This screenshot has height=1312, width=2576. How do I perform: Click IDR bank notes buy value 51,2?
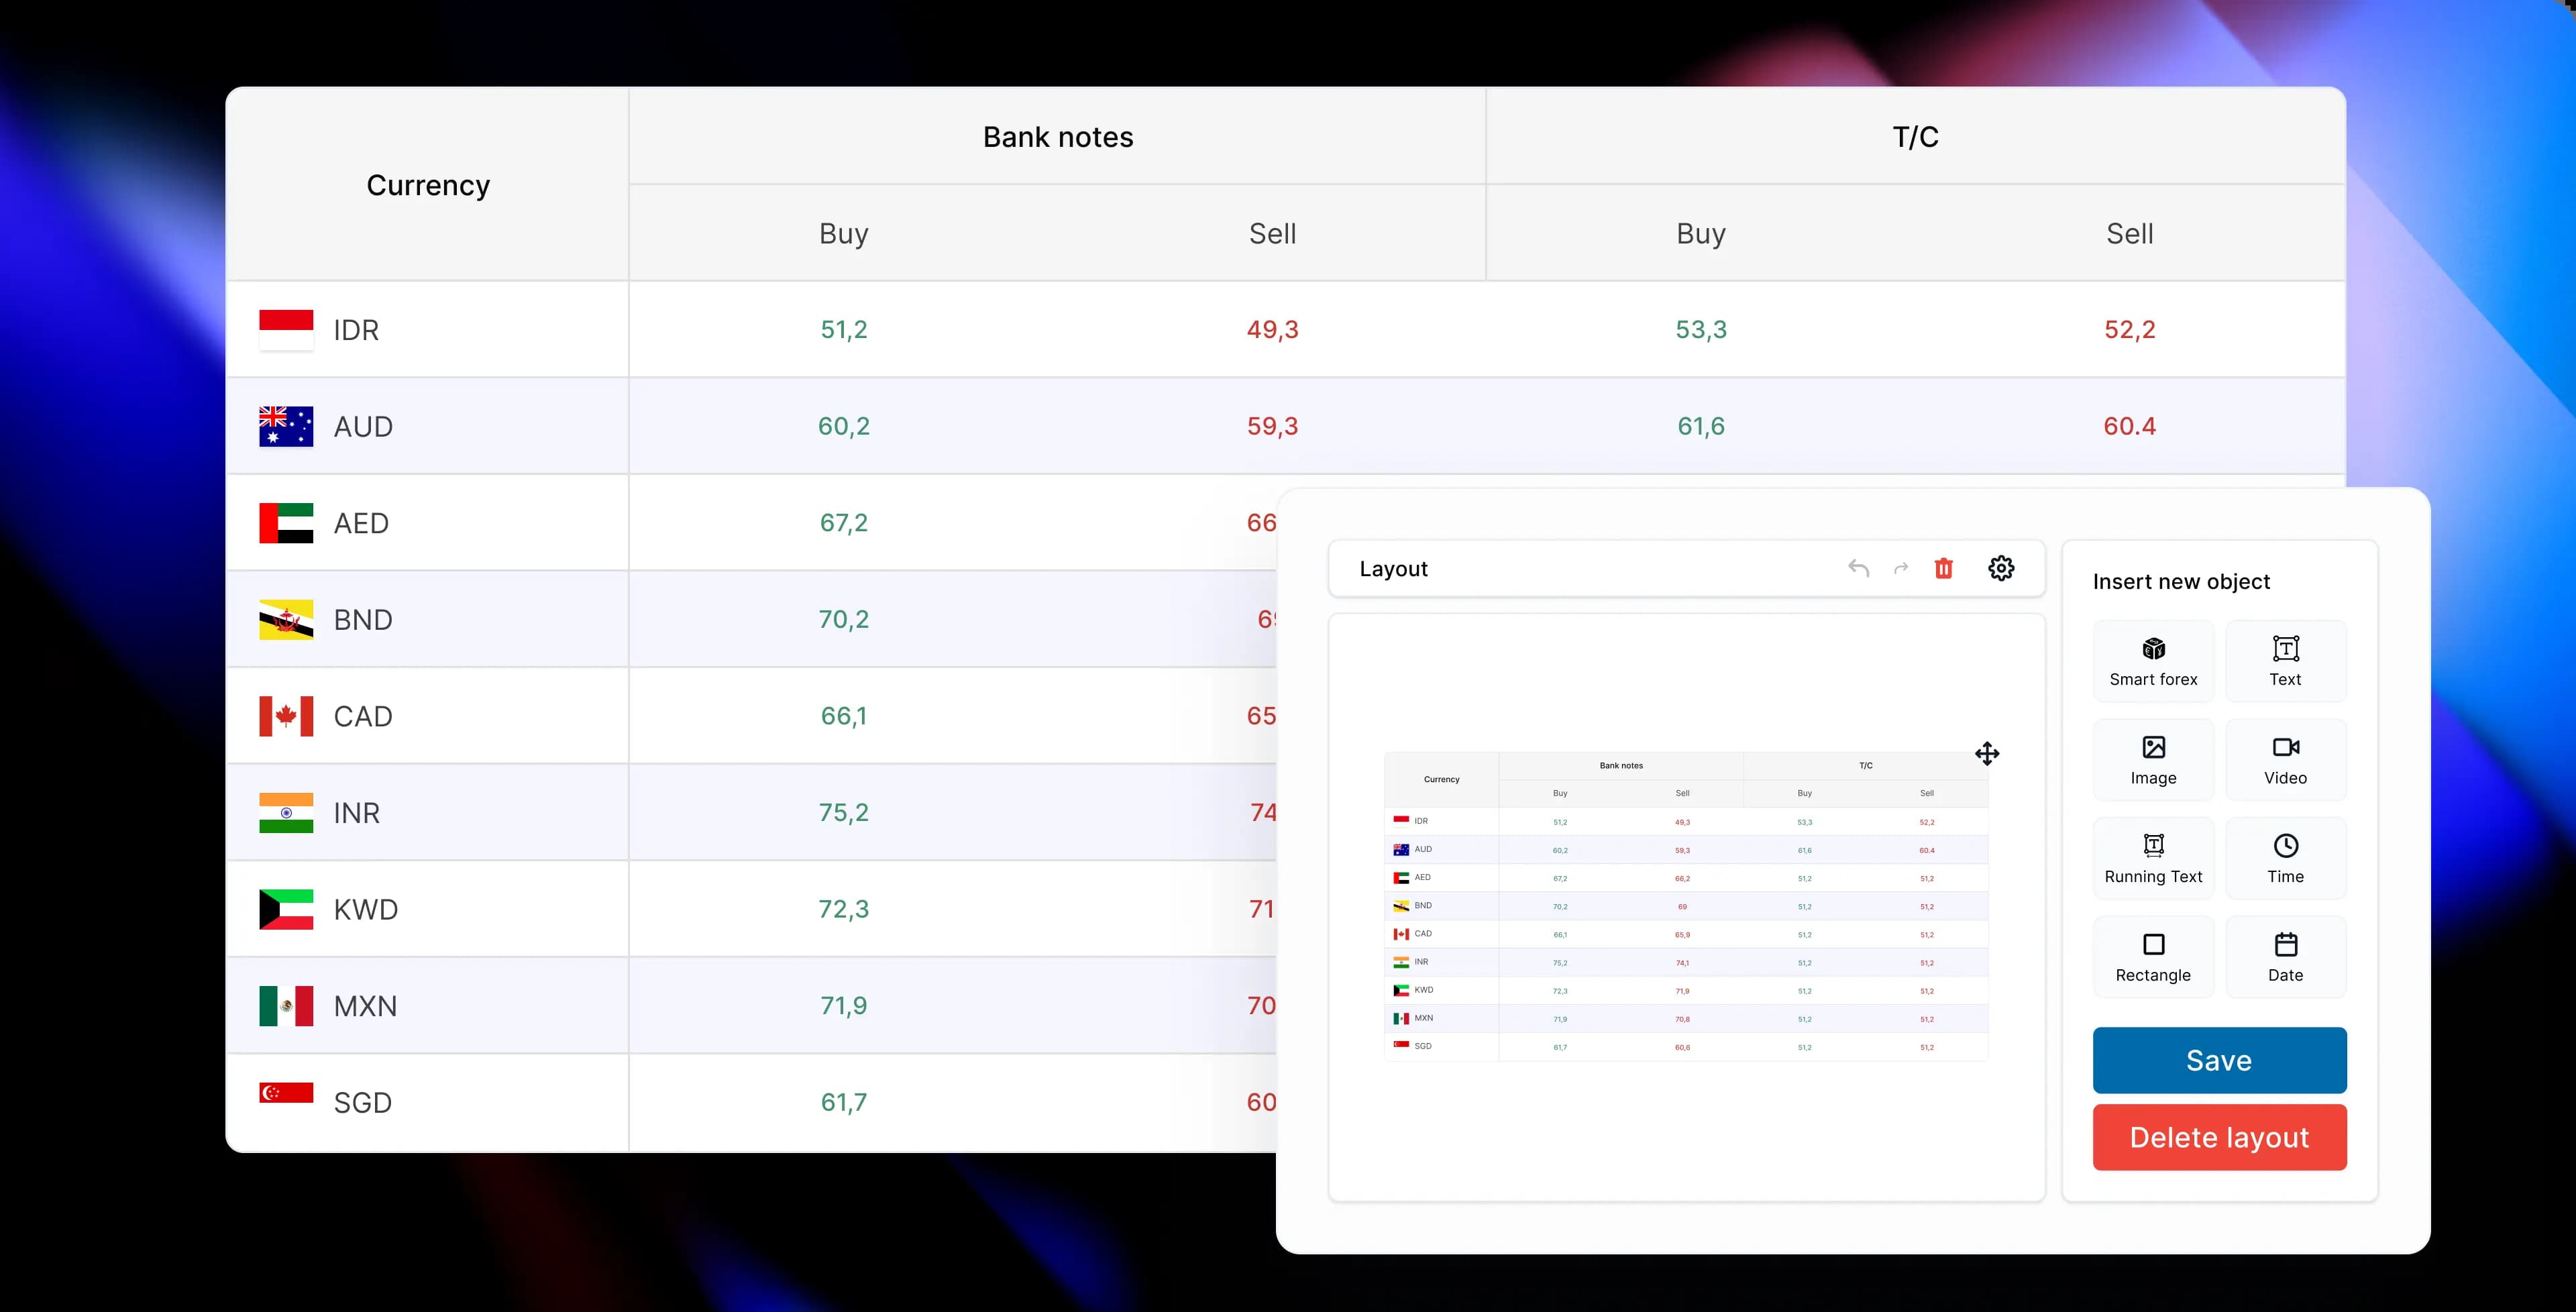click(x=843, y=329)
